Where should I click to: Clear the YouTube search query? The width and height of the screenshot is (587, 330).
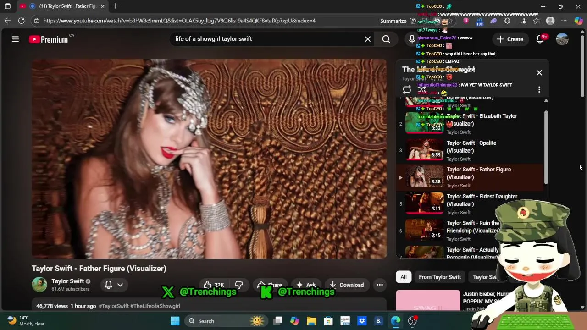[368, 39]
